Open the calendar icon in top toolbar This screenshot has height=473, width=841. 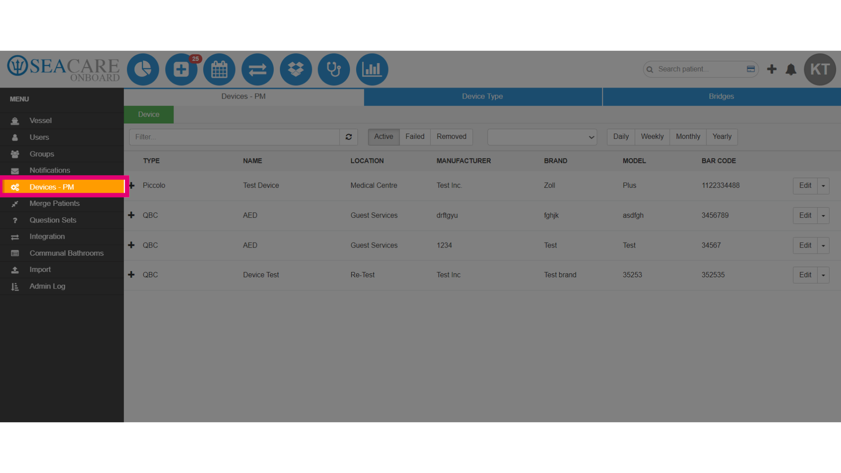[x=219, y=69]
